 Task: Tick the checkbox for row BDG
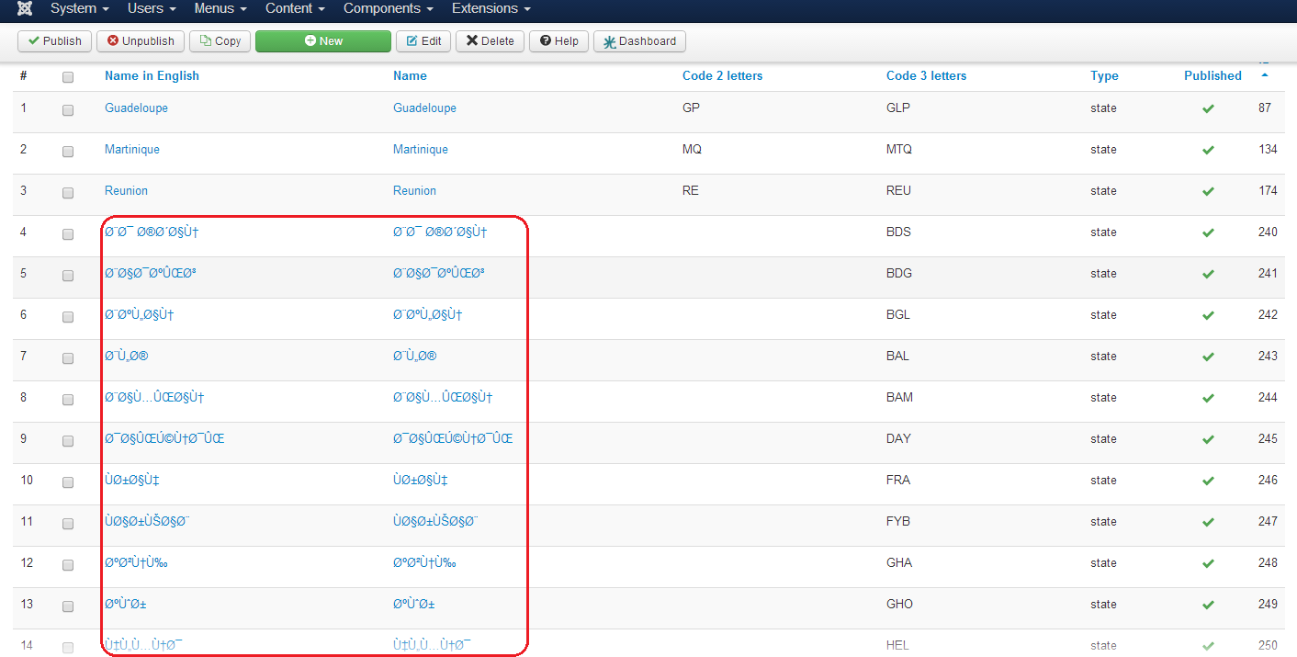68,275
